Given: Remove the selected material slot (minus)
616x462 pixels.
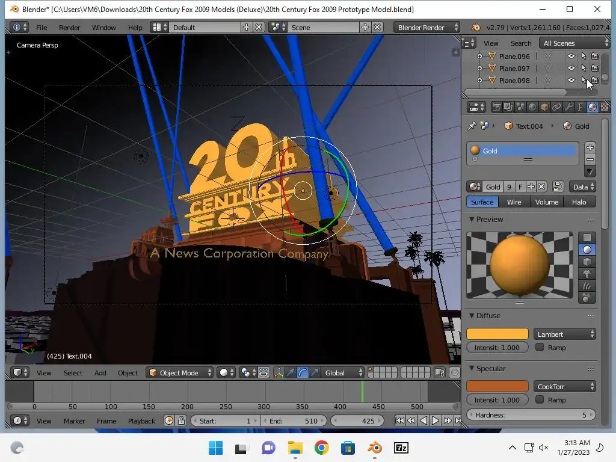Looking at the screenshot, I should click(590, 159).
